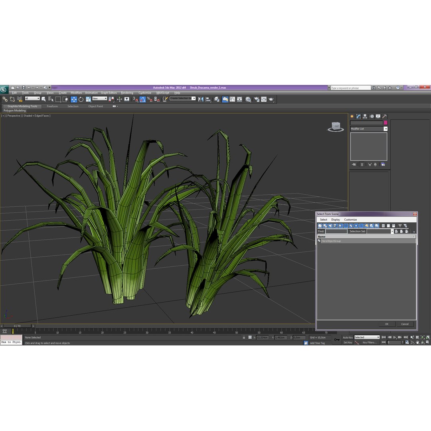Toggle Display Shapes filter in the dialog
431x431 pixels.
click(x=325, y=225)
